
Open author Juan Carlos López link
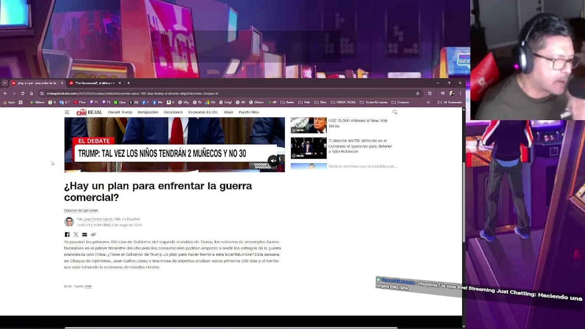pyautogui.click(x=97, y=219)
